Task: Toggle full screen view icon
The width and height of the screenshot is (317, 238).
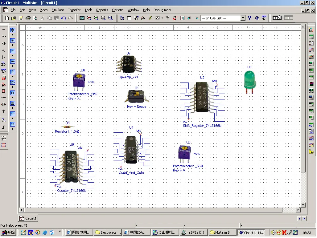Action: (x=82, y=18)
